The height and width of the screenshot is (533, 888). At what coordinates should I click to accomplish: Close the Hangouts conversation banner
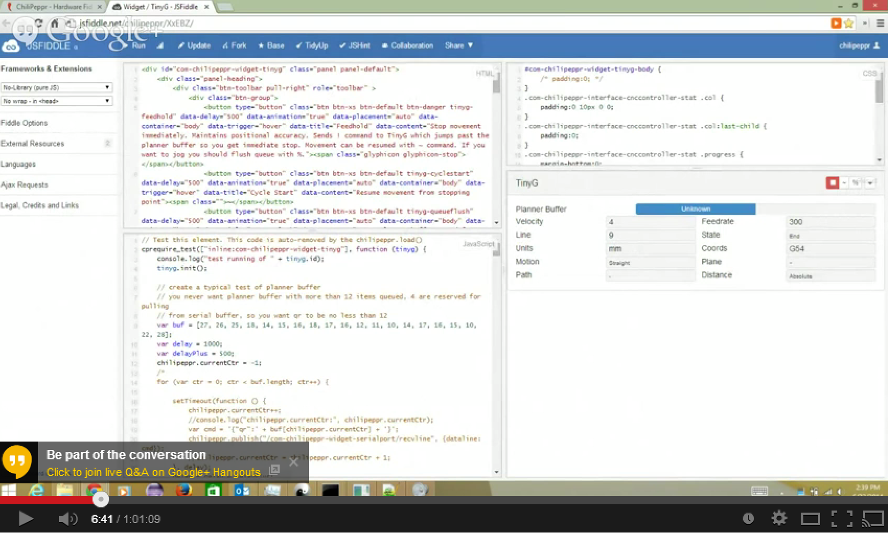point(294,462)
